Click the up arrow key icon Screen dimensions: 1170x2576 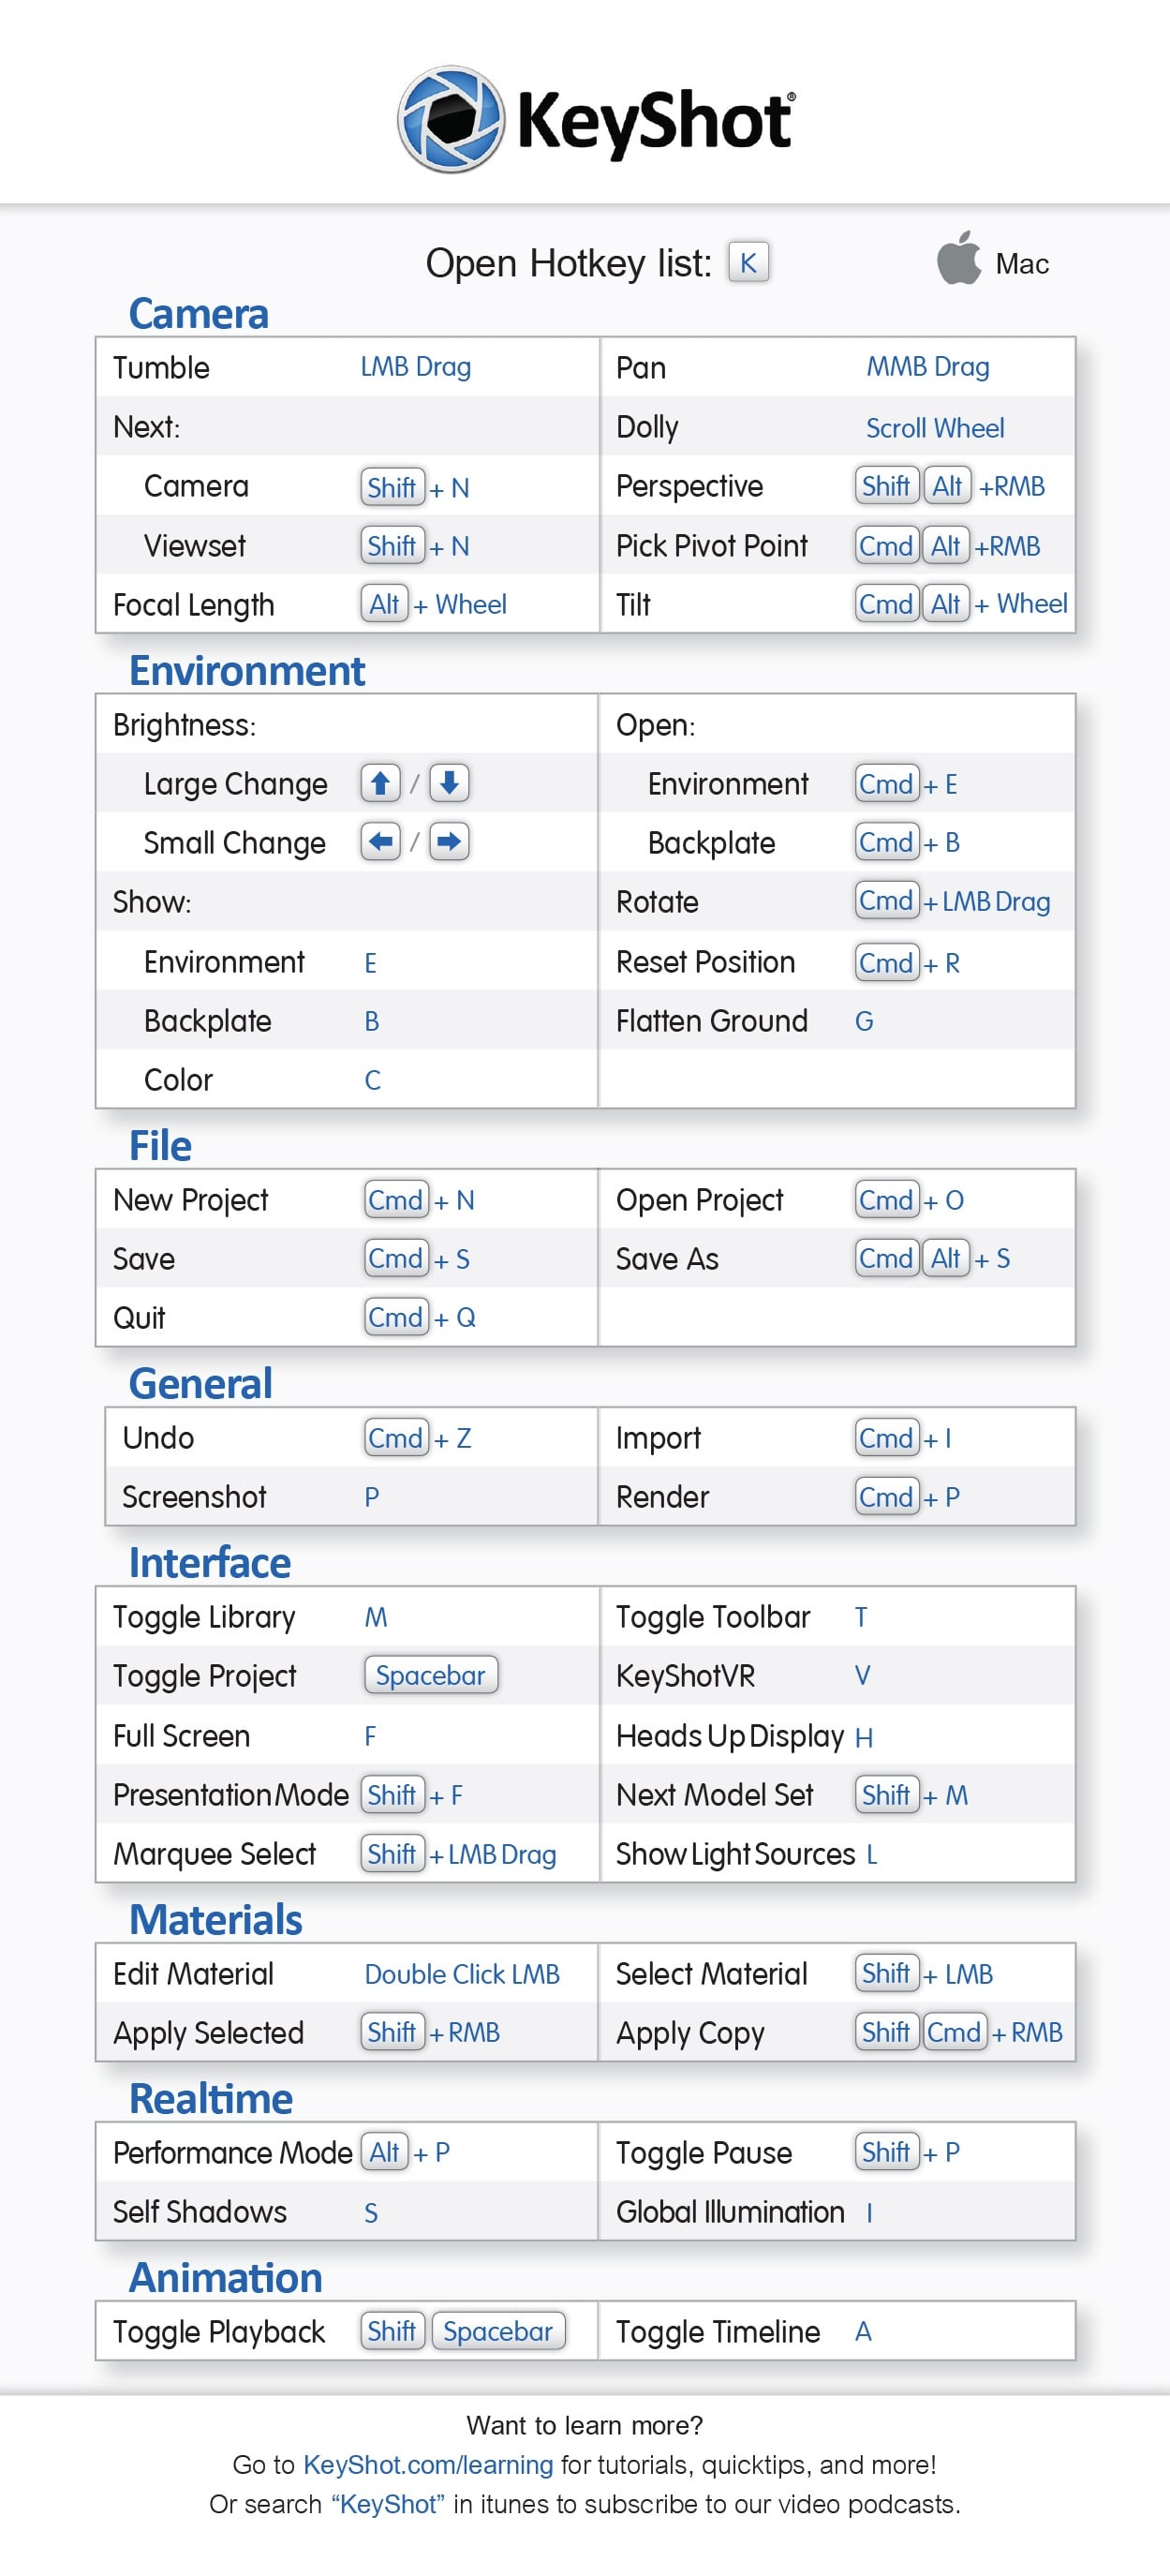point(380,783)
